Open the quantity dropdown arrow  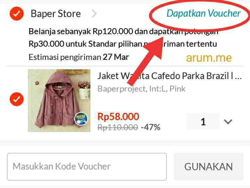228,122
